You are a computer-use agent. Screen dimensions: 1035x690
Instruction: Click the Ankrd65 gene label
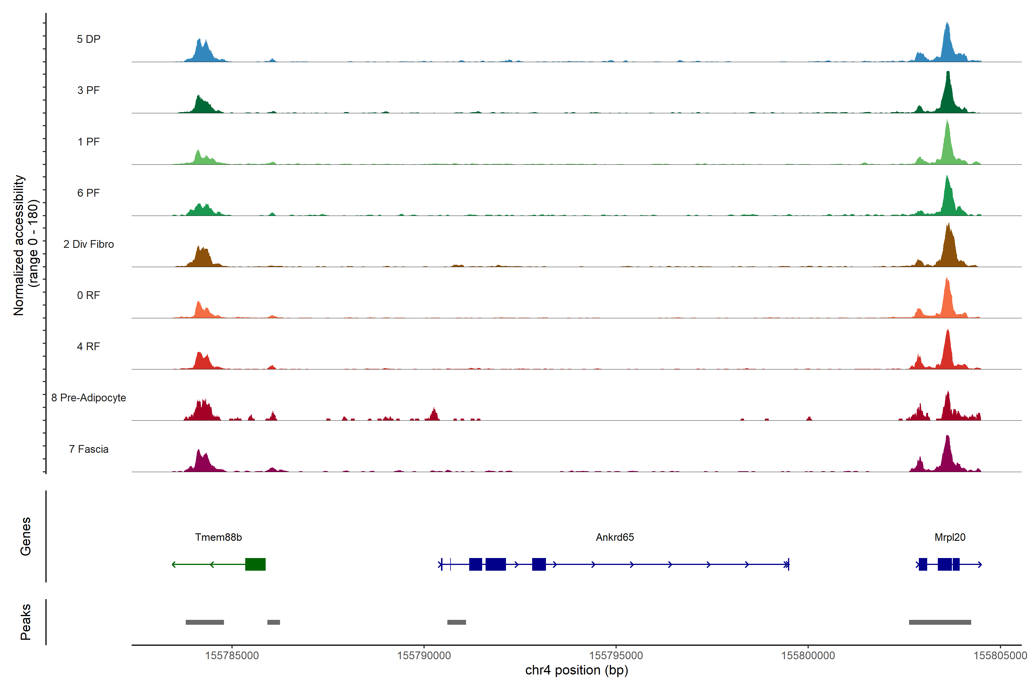point(614,537)
